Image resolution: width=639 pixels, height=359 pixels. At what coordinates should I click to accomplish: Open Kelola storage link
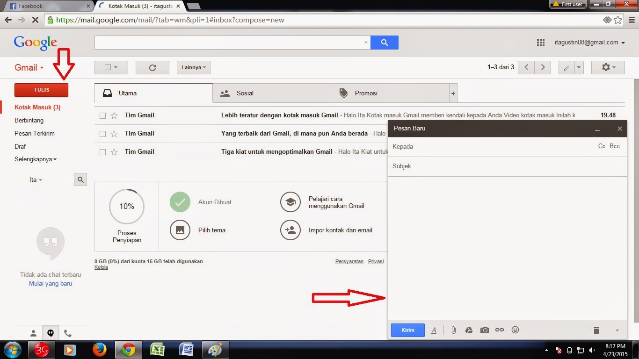(101, 267)
